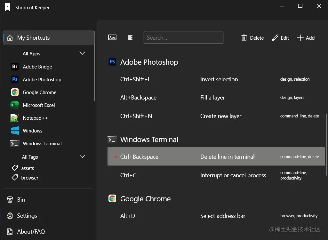
Task: Click the Shortcut Keeper app logo icon
Action: pyautogui.click(x=8, y=7)
